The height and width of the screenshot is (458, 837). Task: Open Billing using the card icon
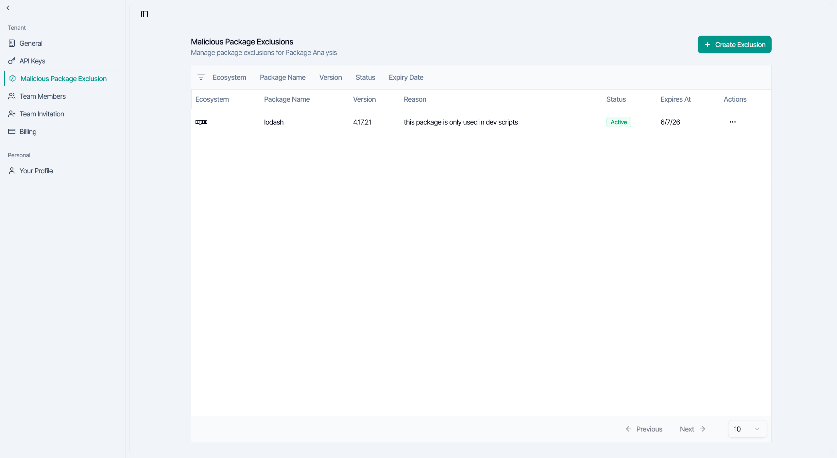coord(12,131)
